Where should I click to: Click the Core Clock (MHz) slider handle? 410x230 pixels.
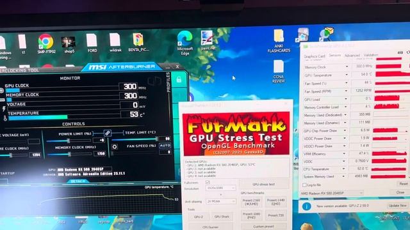[11, 155]
